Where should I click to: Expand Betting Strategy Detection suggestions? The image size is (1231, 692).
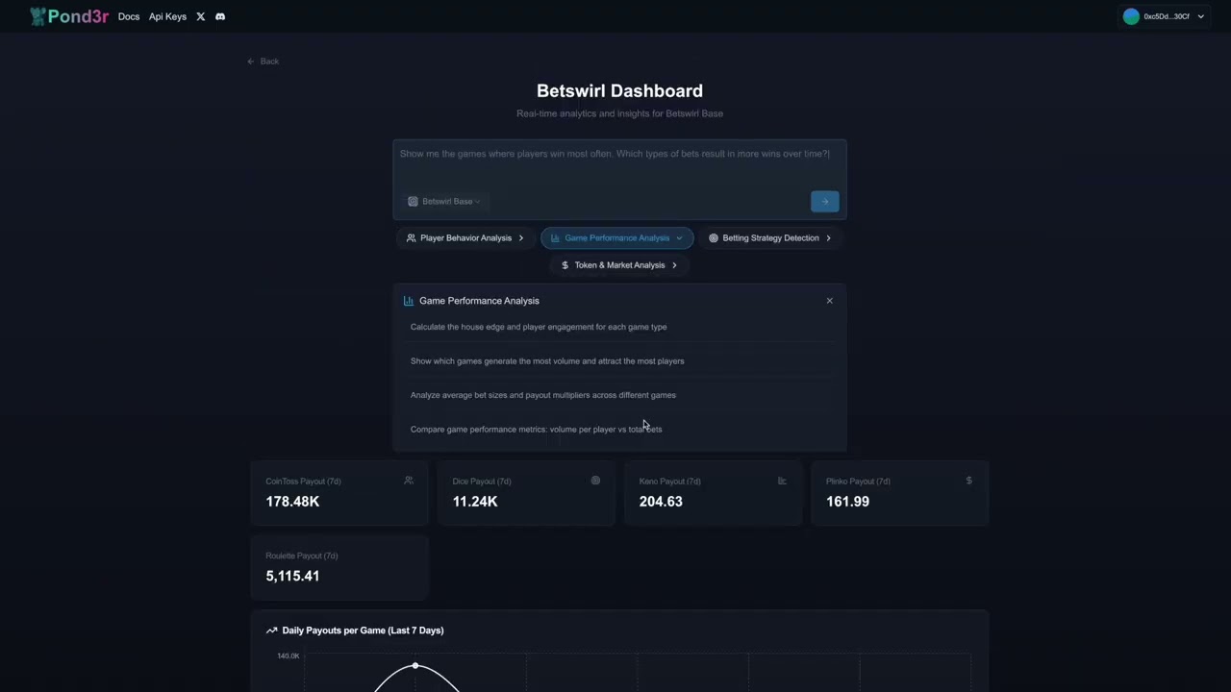click(x=770, y=238)
